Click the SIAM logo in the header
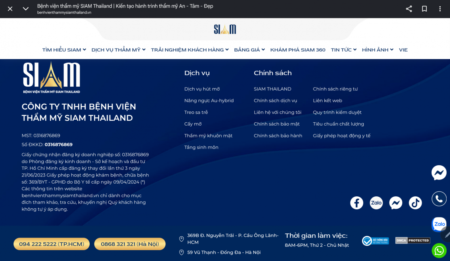The height and width of the screenshot is (261, 450). click(225, 29)
